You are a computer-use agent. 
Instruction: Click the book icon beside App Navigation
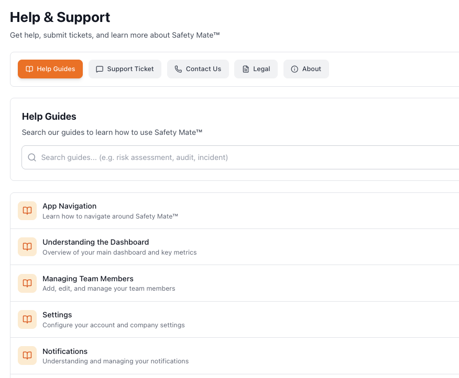tap(27, 211)
